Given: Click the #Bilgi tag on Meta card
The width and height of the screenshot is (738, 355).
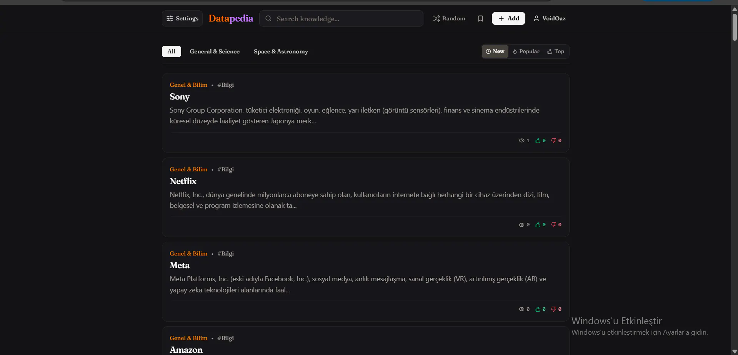Looking at the screenshot, I should coord(225,254).
